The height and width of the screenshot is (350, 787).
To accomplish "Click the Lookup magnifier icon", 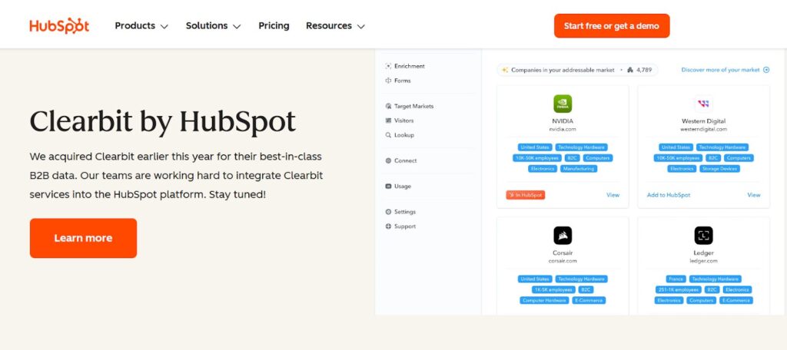I will [x=388, y=135].
